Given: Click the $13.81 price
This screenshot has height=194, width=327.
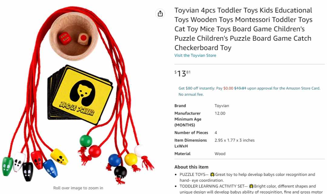Looking at the screenshot, I should point(183,73).
